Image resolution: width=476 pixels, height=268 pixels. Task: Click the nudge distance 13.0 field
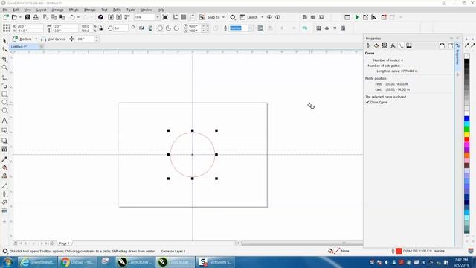85,39
